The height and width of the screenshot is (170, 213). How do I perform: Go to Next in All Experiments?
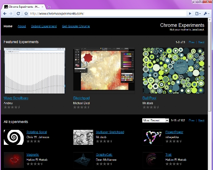[201, 120]
